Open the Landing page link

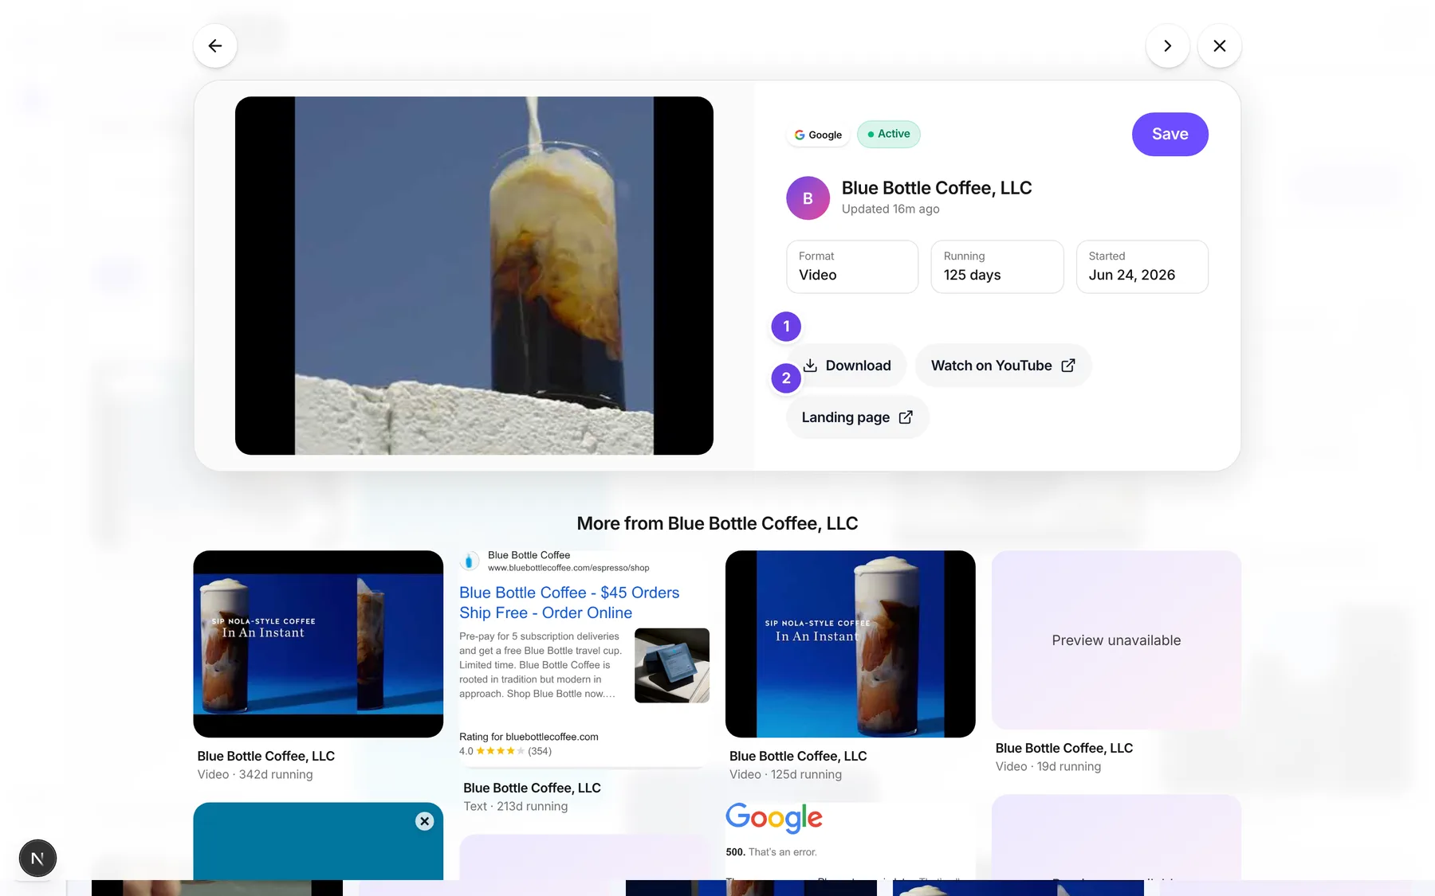click(857, 417)
